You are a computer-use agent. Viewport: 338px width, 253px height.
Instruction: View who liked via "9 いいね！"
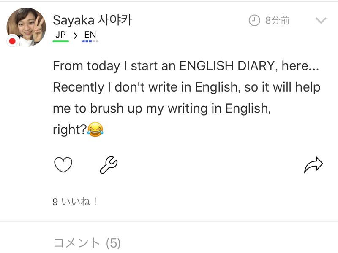click(75, 202)
